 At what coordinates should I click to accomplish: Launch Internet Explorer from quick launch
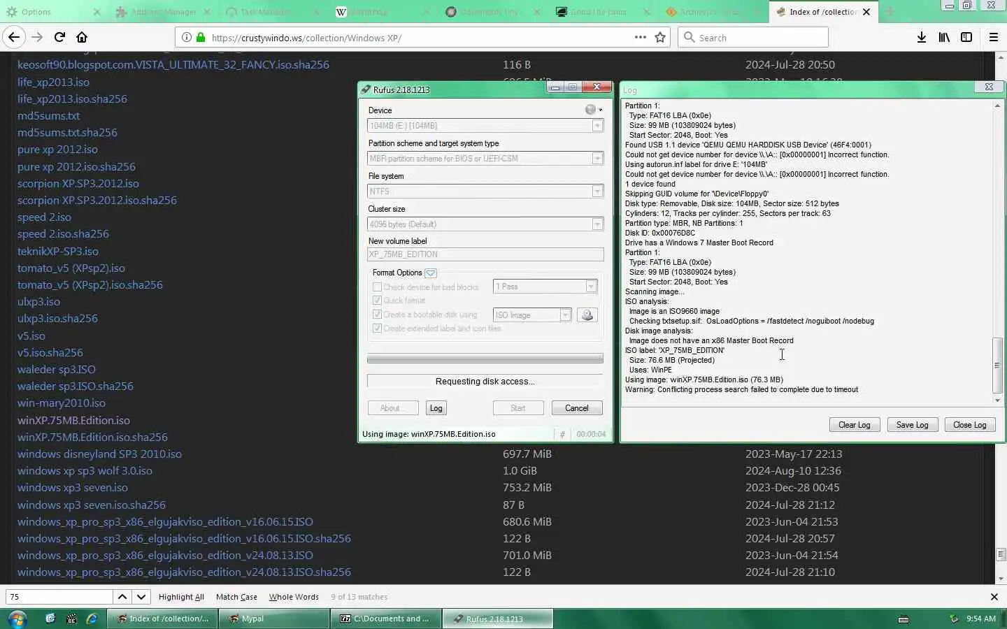tap(92, 619)
